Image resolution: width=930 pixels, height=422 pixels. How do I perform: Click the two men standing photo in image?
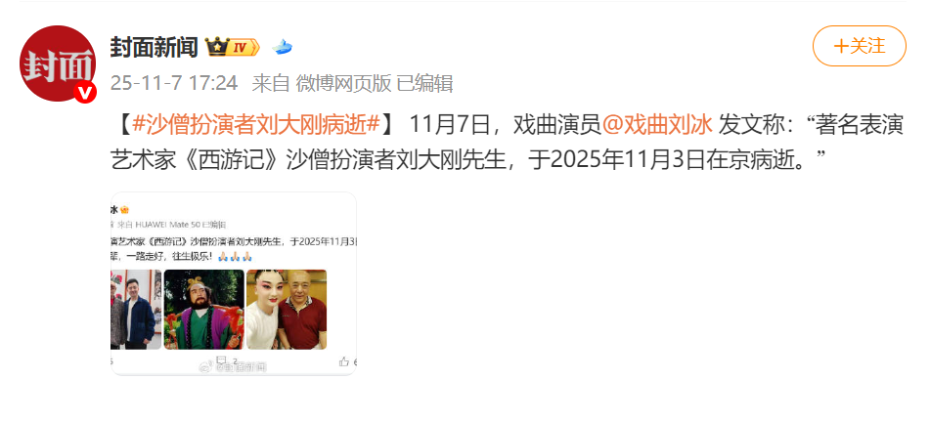[136, 310]
